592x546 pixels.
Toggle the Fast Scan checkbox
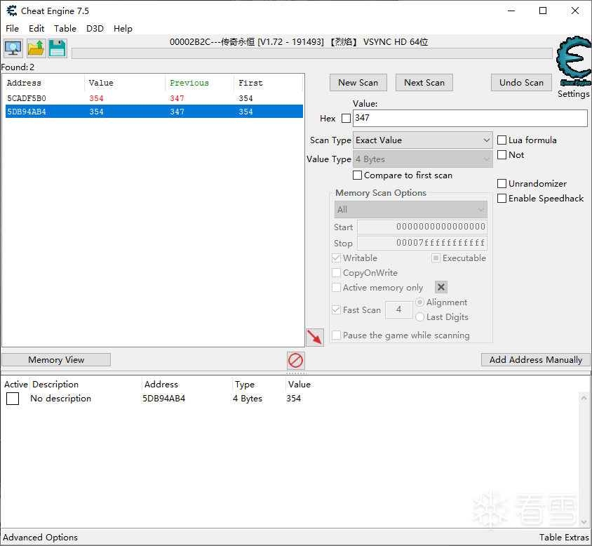(336, 309)
